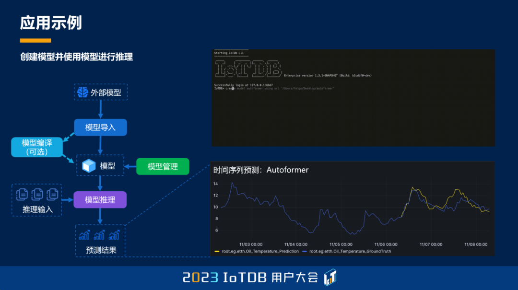Click the 11/05 00:00 axis label
Image resolution: width=518 pixels, height=290 pixels.
click(341, 244)
